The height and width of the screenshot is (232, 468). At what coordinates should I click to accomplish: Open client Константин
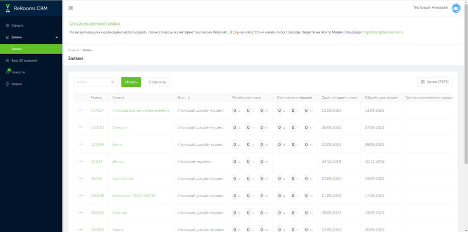(123, 178)
